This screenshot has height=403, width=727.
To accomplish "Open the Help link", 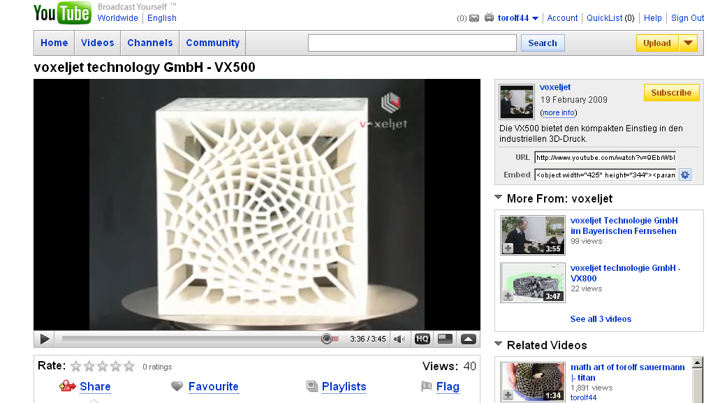I will 653,18.
